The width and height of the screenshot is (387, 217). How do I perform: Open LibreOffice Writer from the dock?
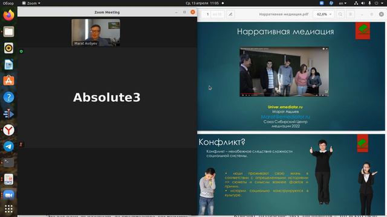(x=8, y=64)
